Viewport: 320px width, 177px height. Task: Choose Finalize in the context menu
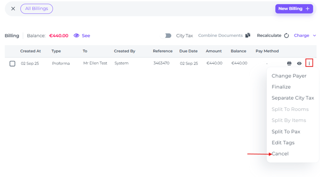coord(281,87)
